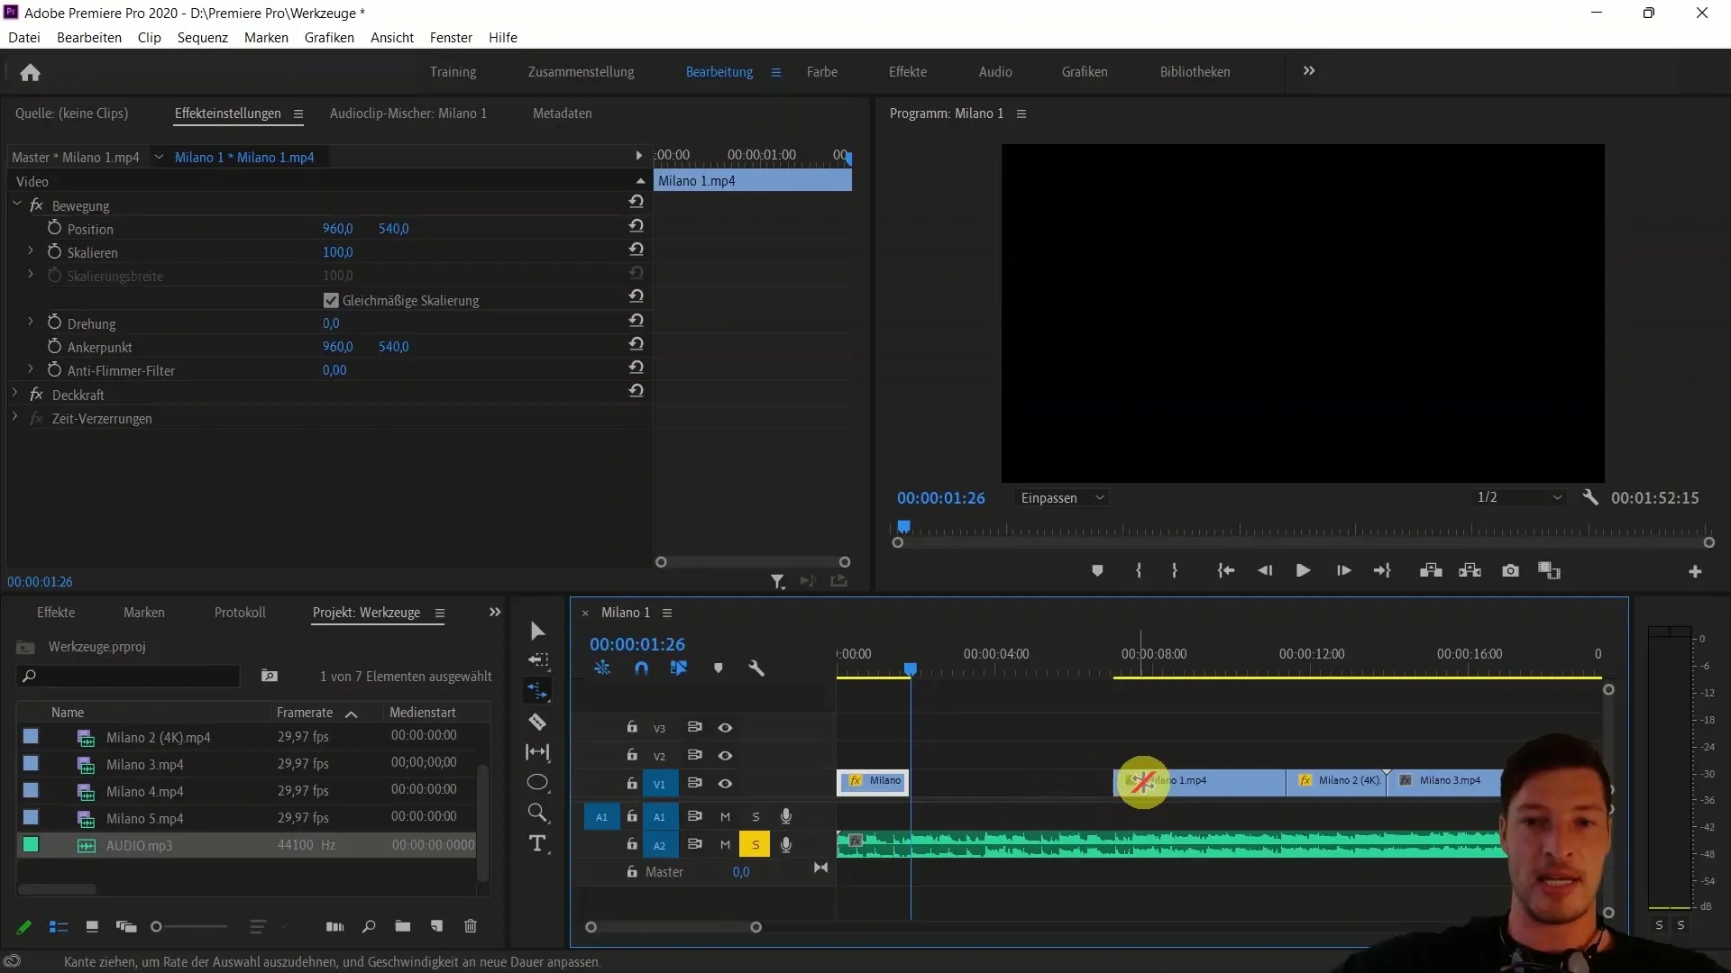Lock track V1 with padlock
Image resolution: width=1731 pixels, height=973 pixels.
pyautogui.click(x=632, y=783)
